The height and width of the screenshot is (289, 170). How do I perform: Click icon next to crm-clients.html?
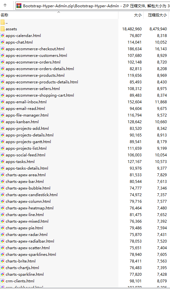(3, 281)
